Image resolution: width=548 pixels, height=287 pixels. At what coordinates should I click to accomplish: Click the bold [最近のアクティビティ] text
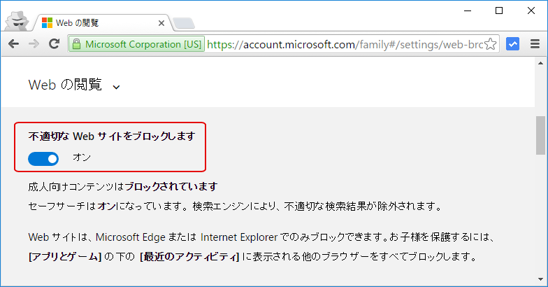point(189,257)
